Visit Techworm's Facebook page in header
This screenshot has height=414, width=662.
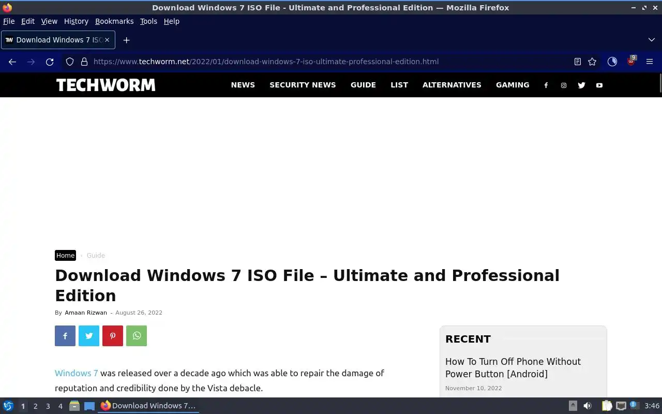click(x=546, y=85)
